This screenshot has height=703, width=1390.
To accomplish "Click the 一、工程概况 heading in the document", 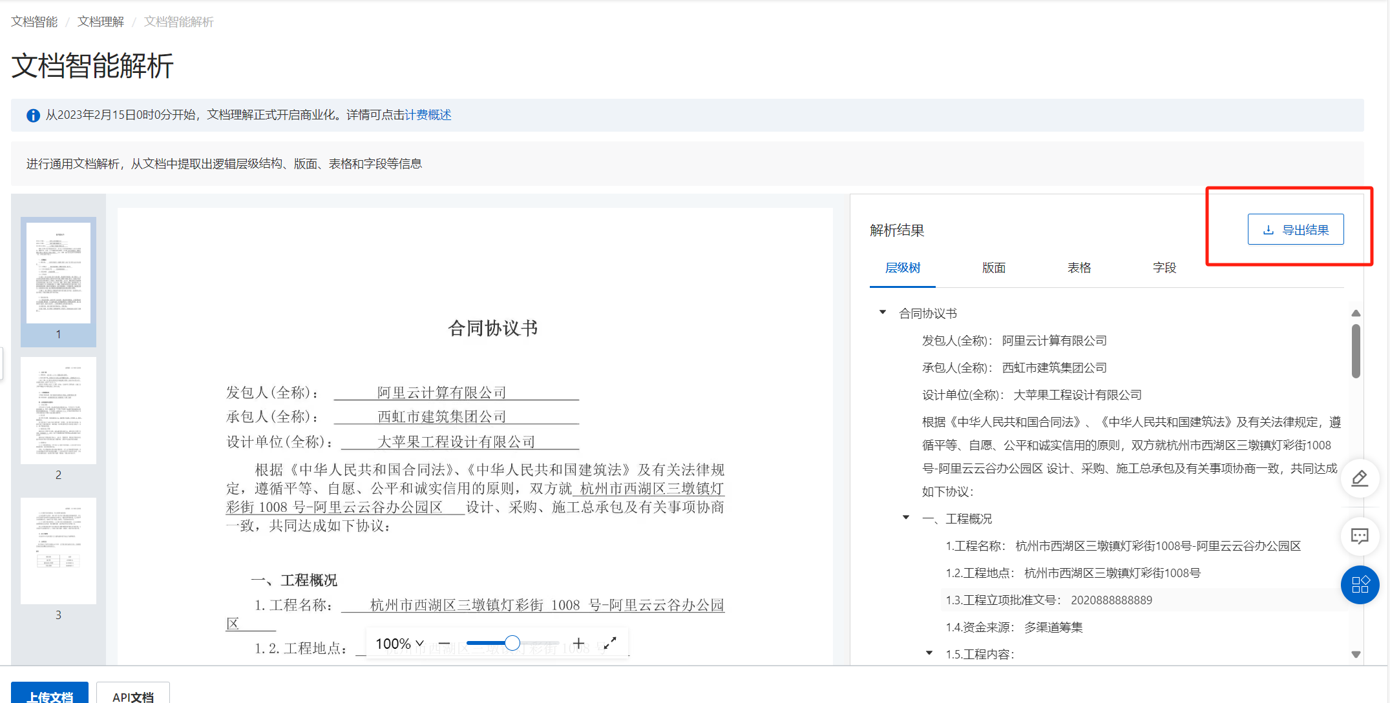I will 294,580.
